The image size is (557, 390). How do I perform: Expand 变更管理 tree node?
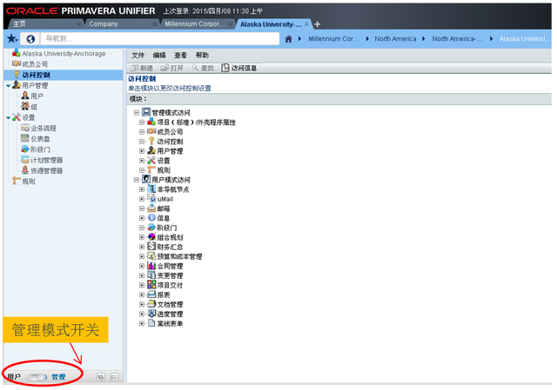click(142, 275)
